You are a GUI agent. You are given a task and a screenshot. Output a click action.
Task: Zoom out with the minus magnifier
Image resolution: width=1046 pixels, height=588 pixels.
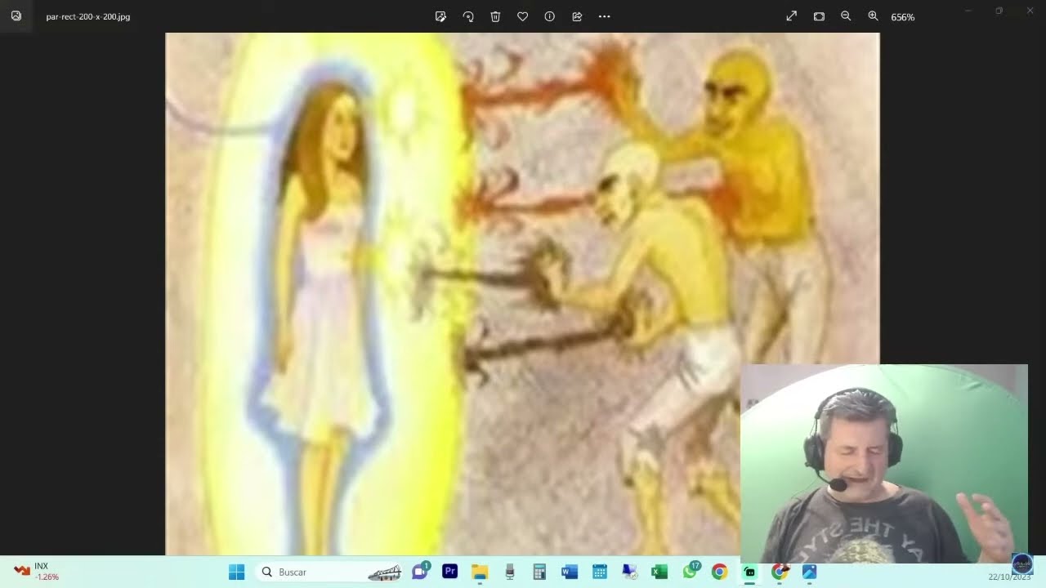coord(846,16)
